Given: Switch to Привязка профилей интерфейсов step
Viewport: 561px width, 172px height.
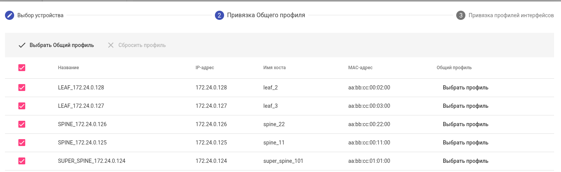Looking at the screenshot, I should pyautogui.click(x=511, y=16).
